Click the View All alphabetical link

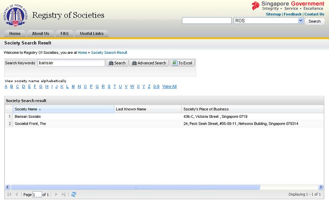point(169,86)
